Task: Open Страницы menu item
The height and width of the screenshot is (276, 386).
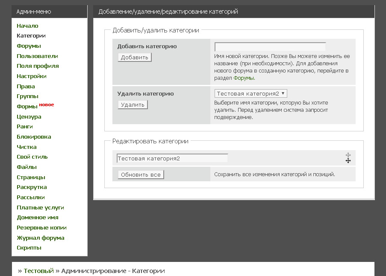Action: (x=31, y=177)
